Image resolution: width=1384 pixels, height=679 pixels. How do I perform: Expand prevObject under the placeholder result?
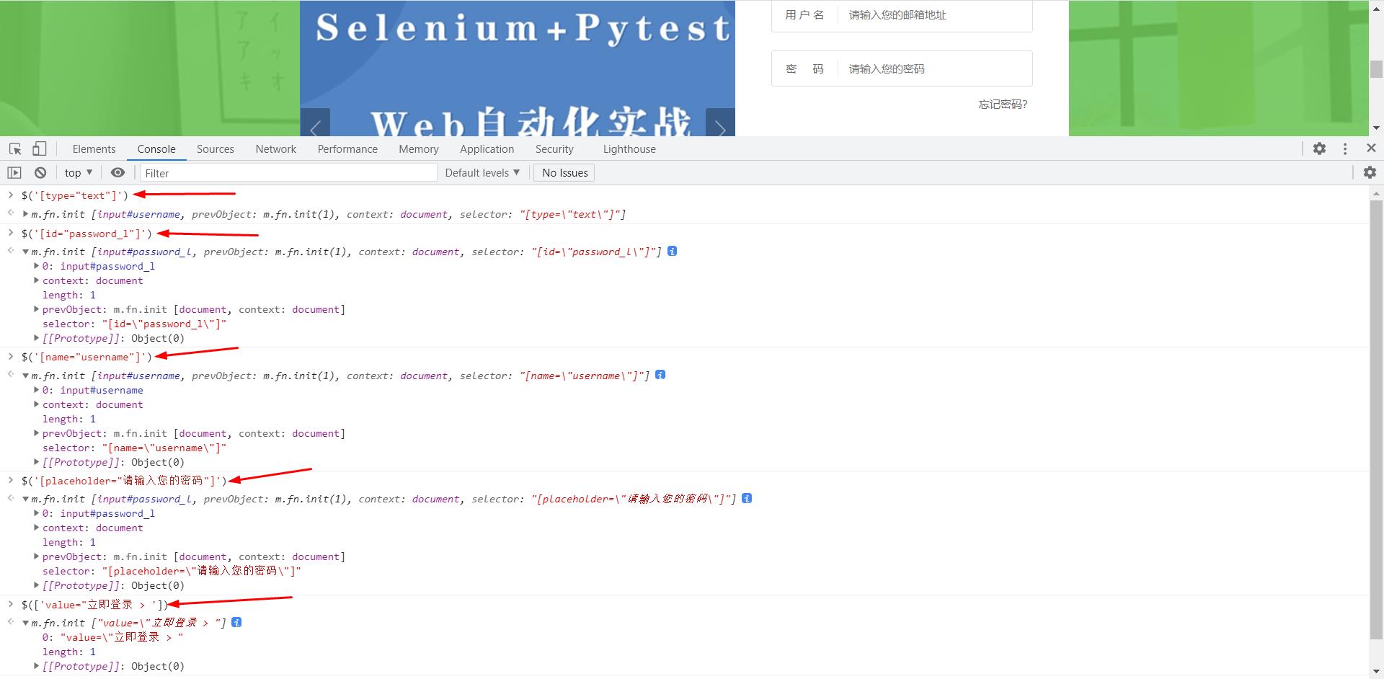pyautogui.click(x=36, y=556)
